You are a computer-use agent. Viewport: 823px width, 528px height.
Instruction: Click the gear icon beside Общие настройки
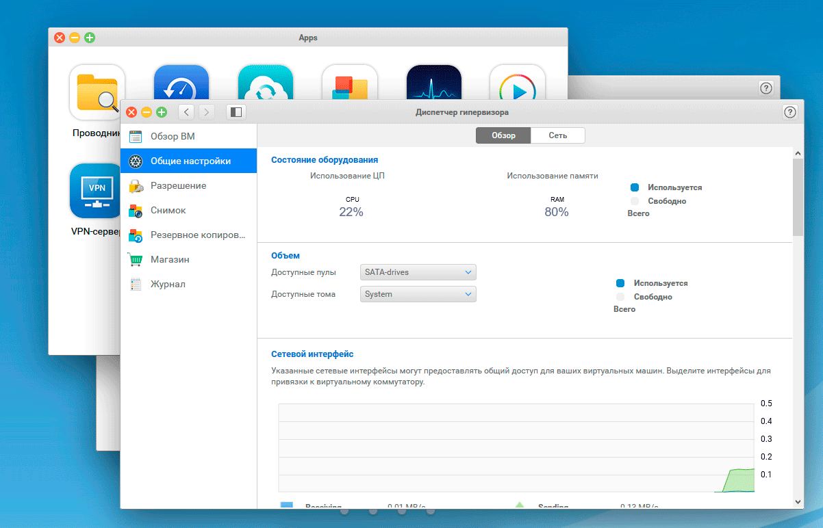[136, 161]
